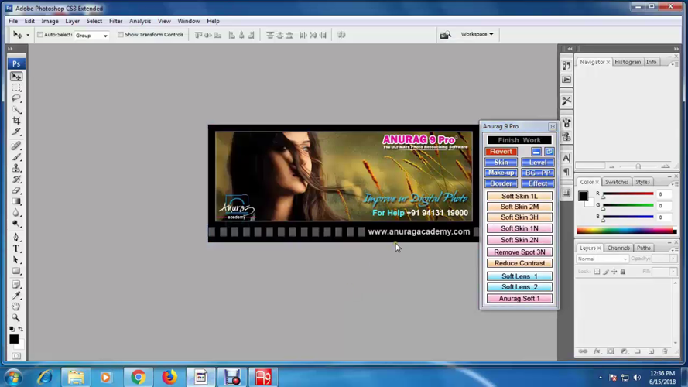The image size is (688, 387).
Task: Open the Paragraph panel dock icon
Action: click(x=566, y=172)
